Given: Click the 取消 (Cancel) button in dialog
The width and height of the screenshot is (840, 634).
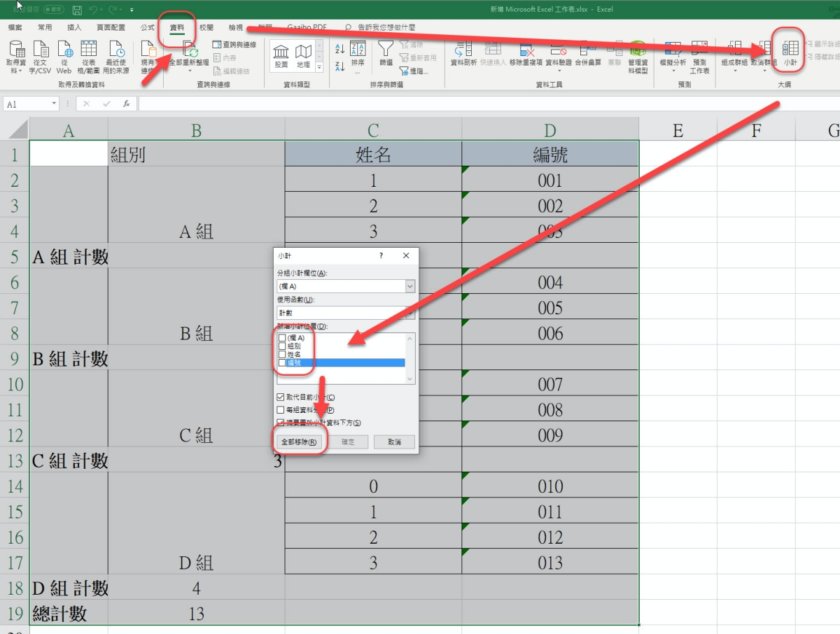Looking at the screenshot, I should click(394, 442).
